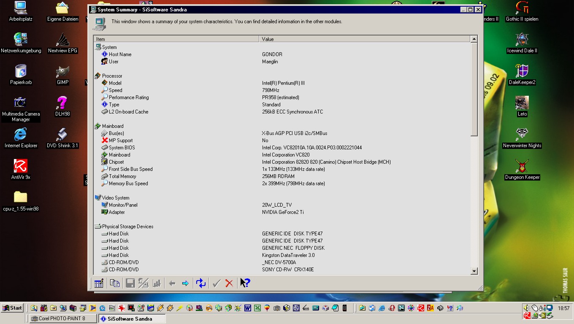Select the Adapter row, NVIDIA GeForce2 Ti
This screenshot has height=324, width=574.
282,212
